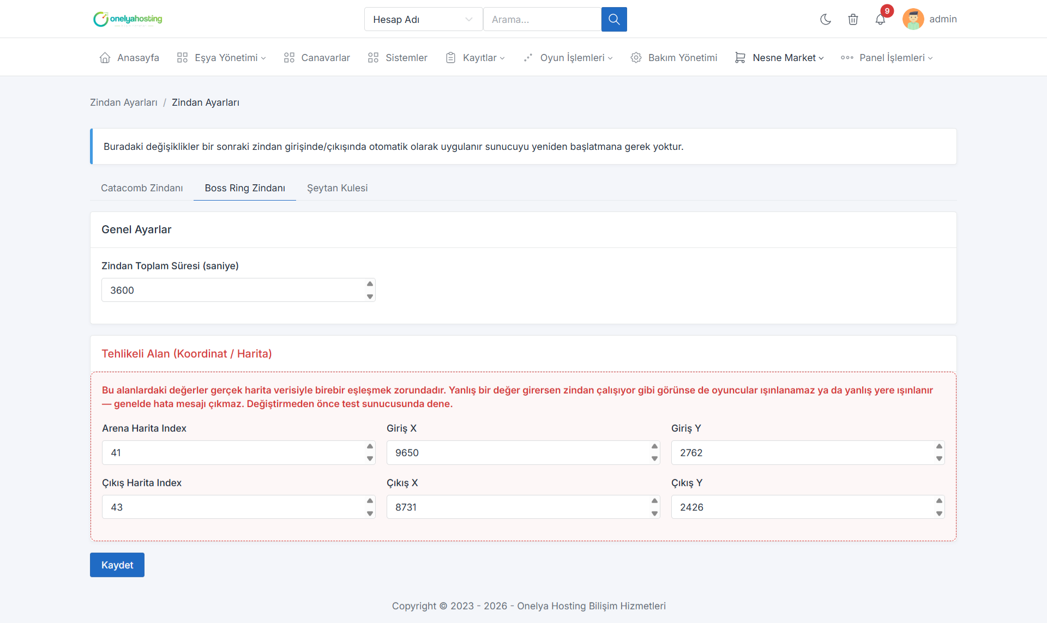The width and height of the screenshot is (1047, 623).
Task: Increase Zindan Toplam Süresi with up arrow
Action: [x=370, y=284]
